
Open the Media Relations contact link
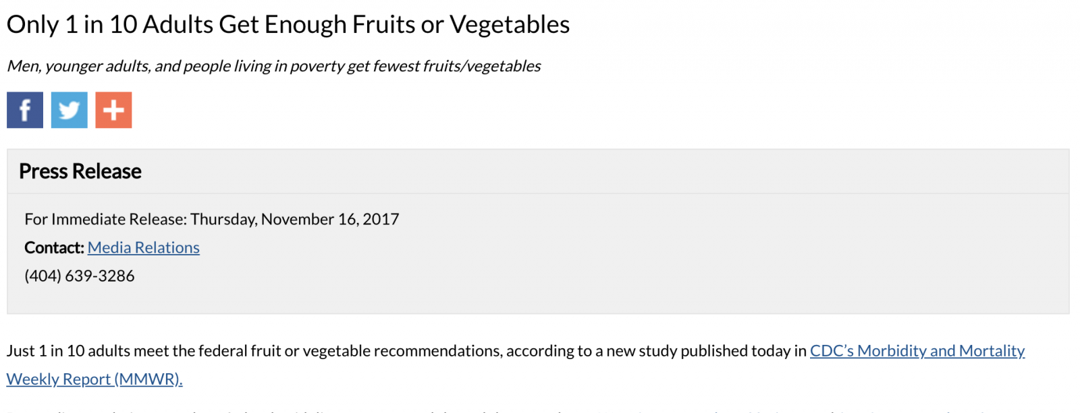click(x=144, y=247)
